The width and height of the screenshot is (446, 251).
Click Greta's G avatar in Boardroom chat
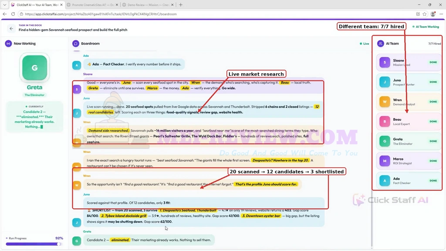(77, 241)
